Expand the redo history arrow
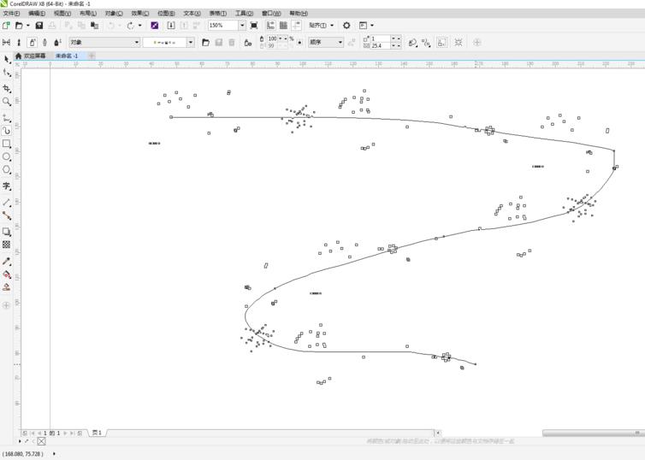 (139, 26)
